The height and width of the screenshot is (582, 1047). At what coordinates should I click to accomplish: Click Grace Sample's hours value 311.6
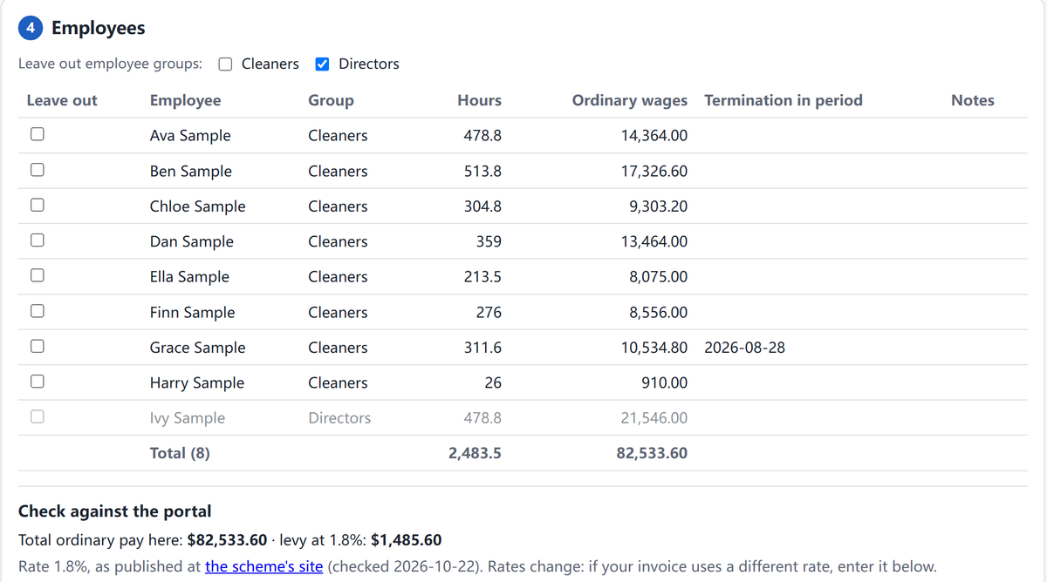coord(482,348)
